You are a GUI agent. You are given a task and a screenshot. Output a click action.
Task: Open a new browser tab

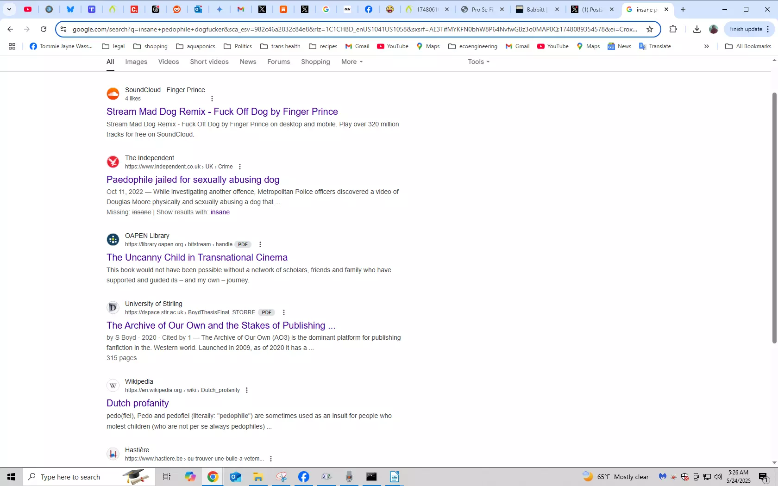tap(683, 9)
